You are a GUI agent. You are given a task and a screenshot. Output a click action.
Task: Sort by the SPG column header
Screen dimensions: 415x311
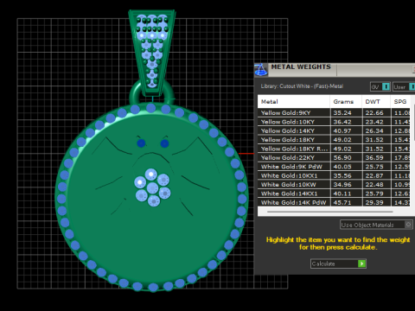pos(400,102)
